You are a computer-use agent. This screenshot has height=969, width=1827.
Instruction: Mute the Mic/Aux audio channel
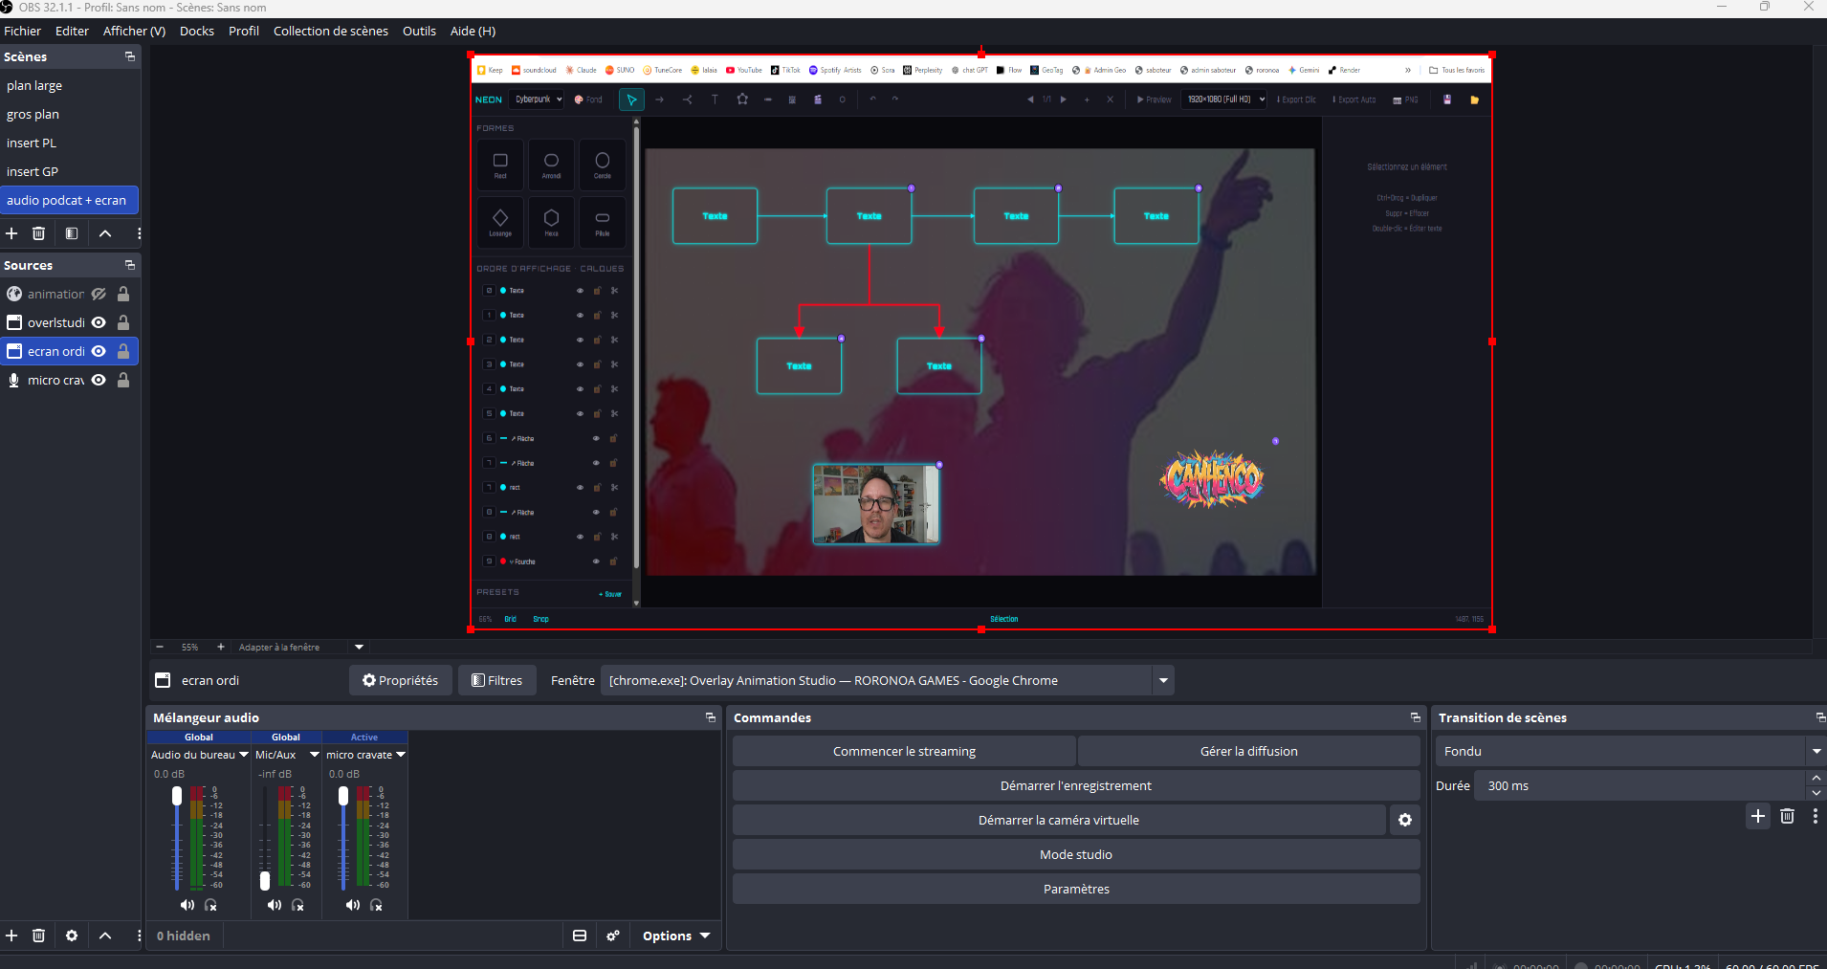tap(273, 905)
